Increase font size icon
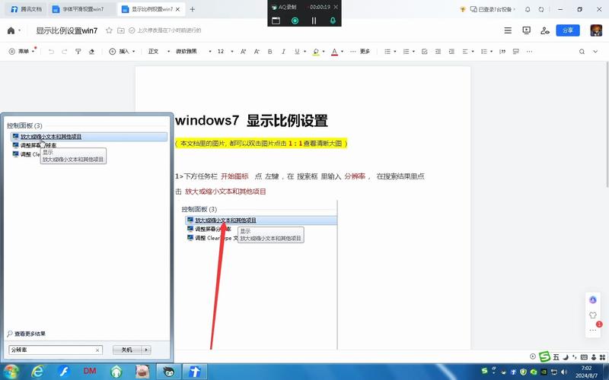 [x=243, y=51]
